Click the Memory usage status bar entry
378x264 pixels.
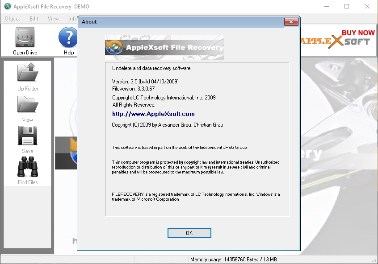233,260
